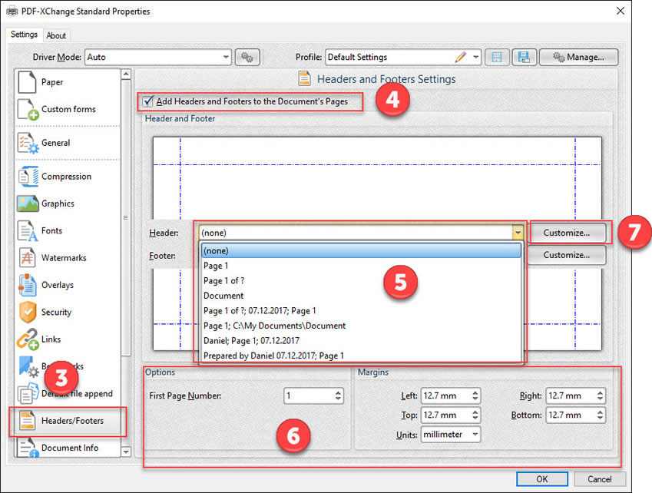Click the pencil edit icon in Profile box
This screenshot has width=652, height=493.
point(460,57)
